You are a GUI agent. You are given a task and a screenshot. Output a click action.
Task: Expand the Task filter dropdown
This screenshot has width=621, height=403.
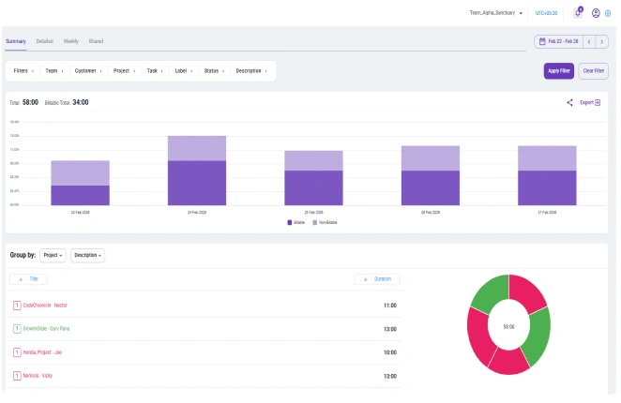[x=155, y=71]
